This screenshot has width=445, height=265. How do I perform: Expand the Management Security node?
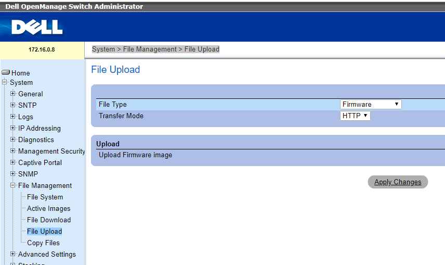12,150
